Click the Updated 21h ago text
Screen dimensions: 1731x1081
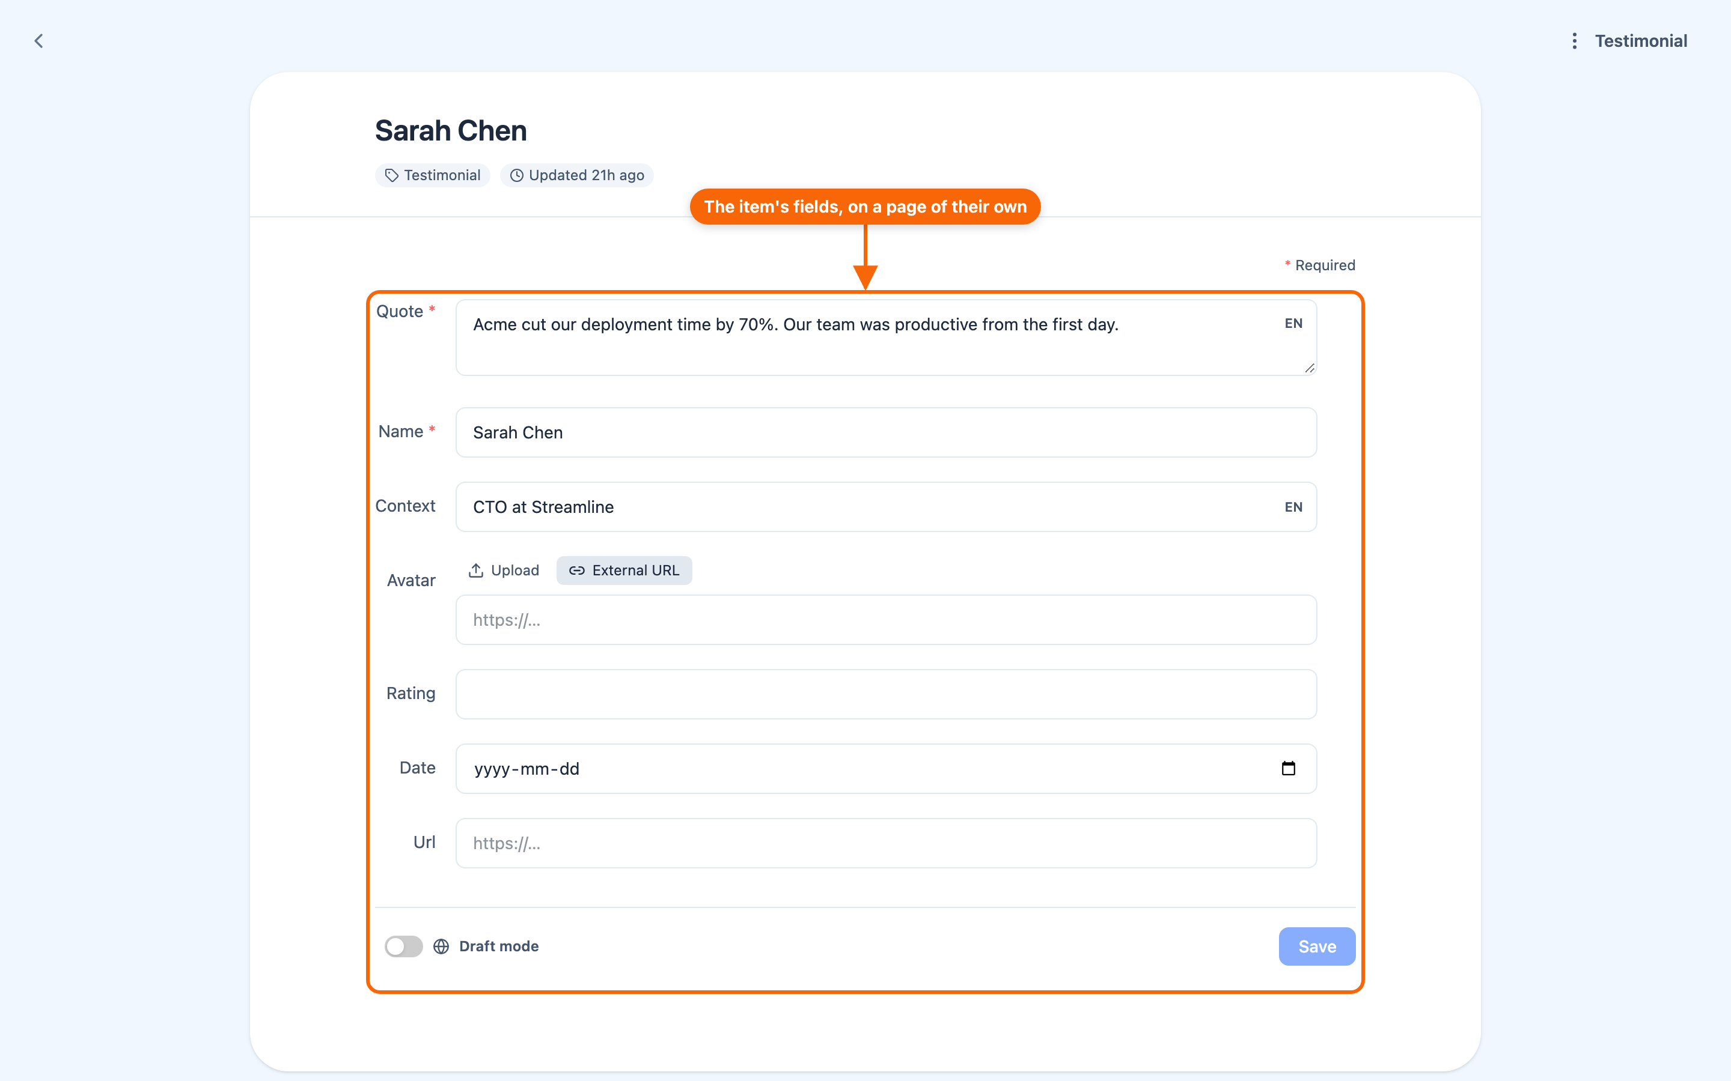coord(587,175)
